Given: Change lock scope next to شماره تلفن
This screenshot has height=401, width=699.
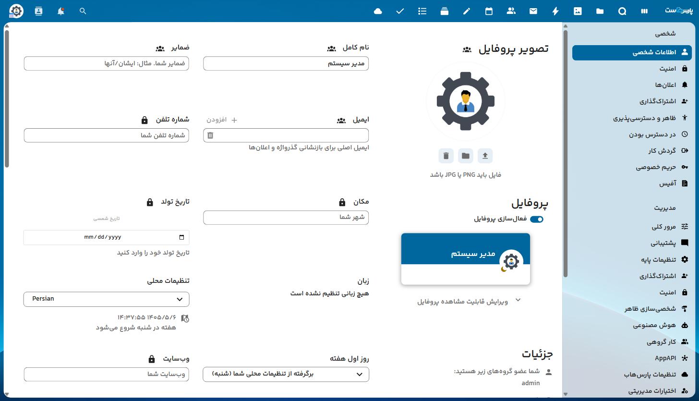Looking at the screenshot, I should [x=145, y=120].
